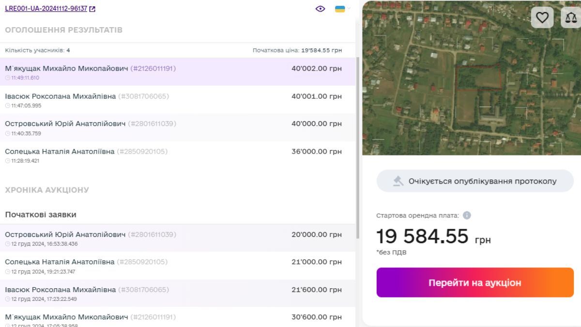Click the dropdown chevron beside the flag
581x327 pixels.
coord(349,9)
